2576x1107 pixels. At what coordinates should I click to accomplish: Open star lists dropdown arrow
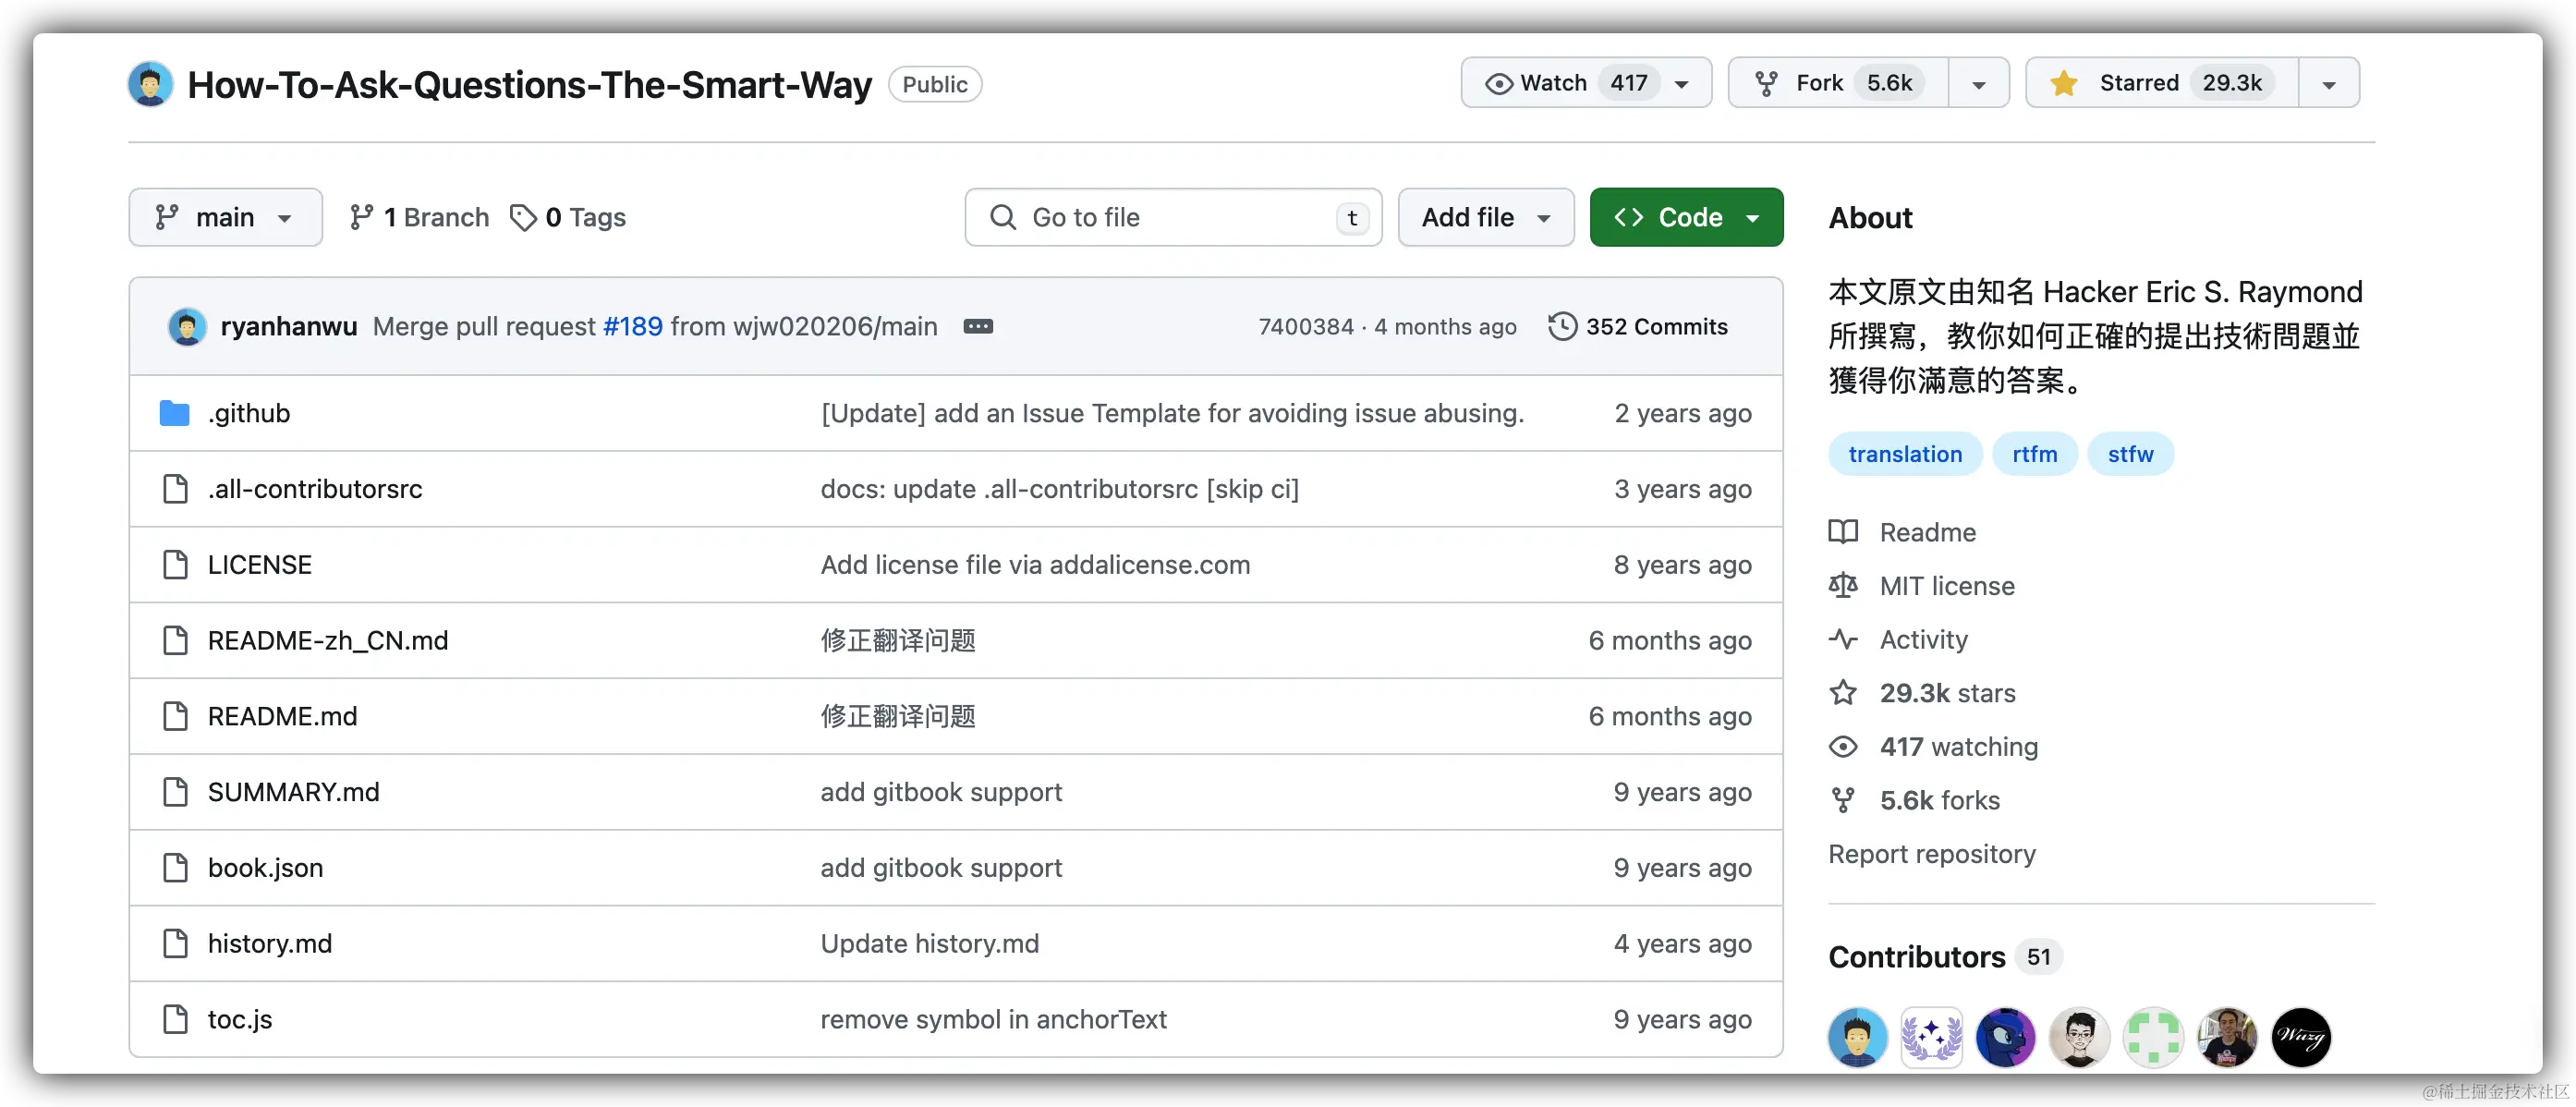tap(2328, 84)
